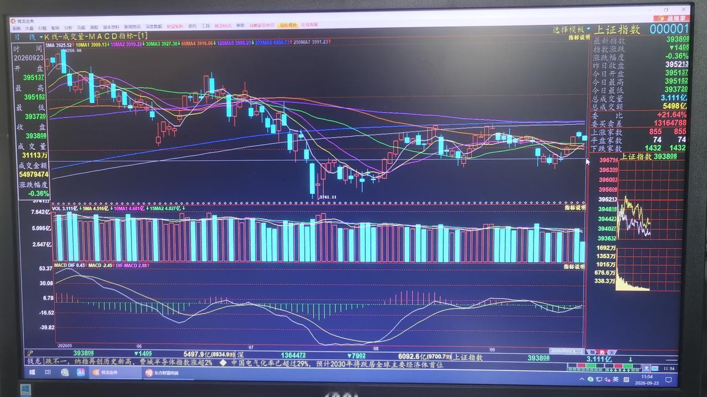The image size is (707, 397).
Task: Open the 新闻资讯 menu
Action: (133, 27)
